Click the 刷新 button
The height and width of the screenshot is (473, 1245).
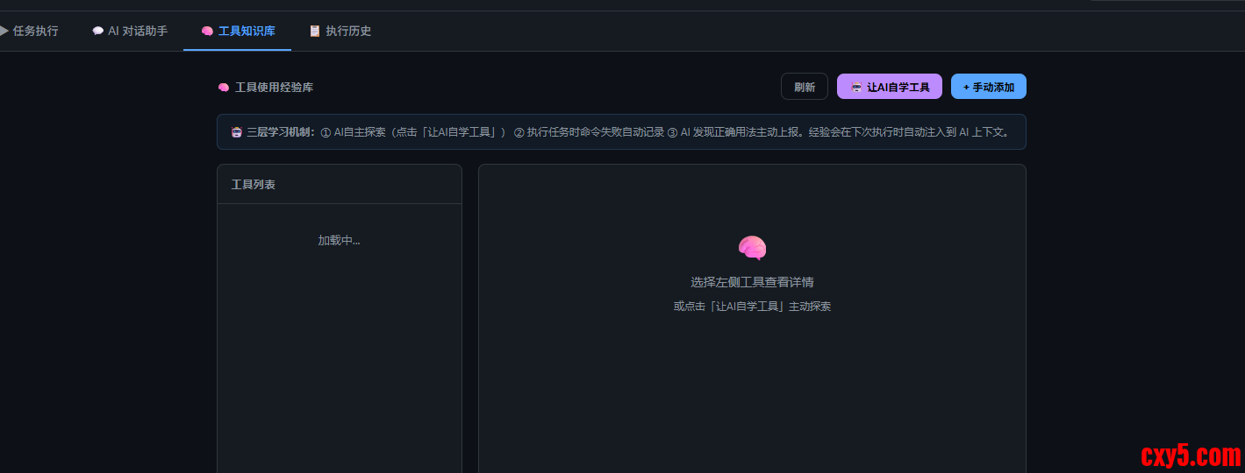click(805, 87)
